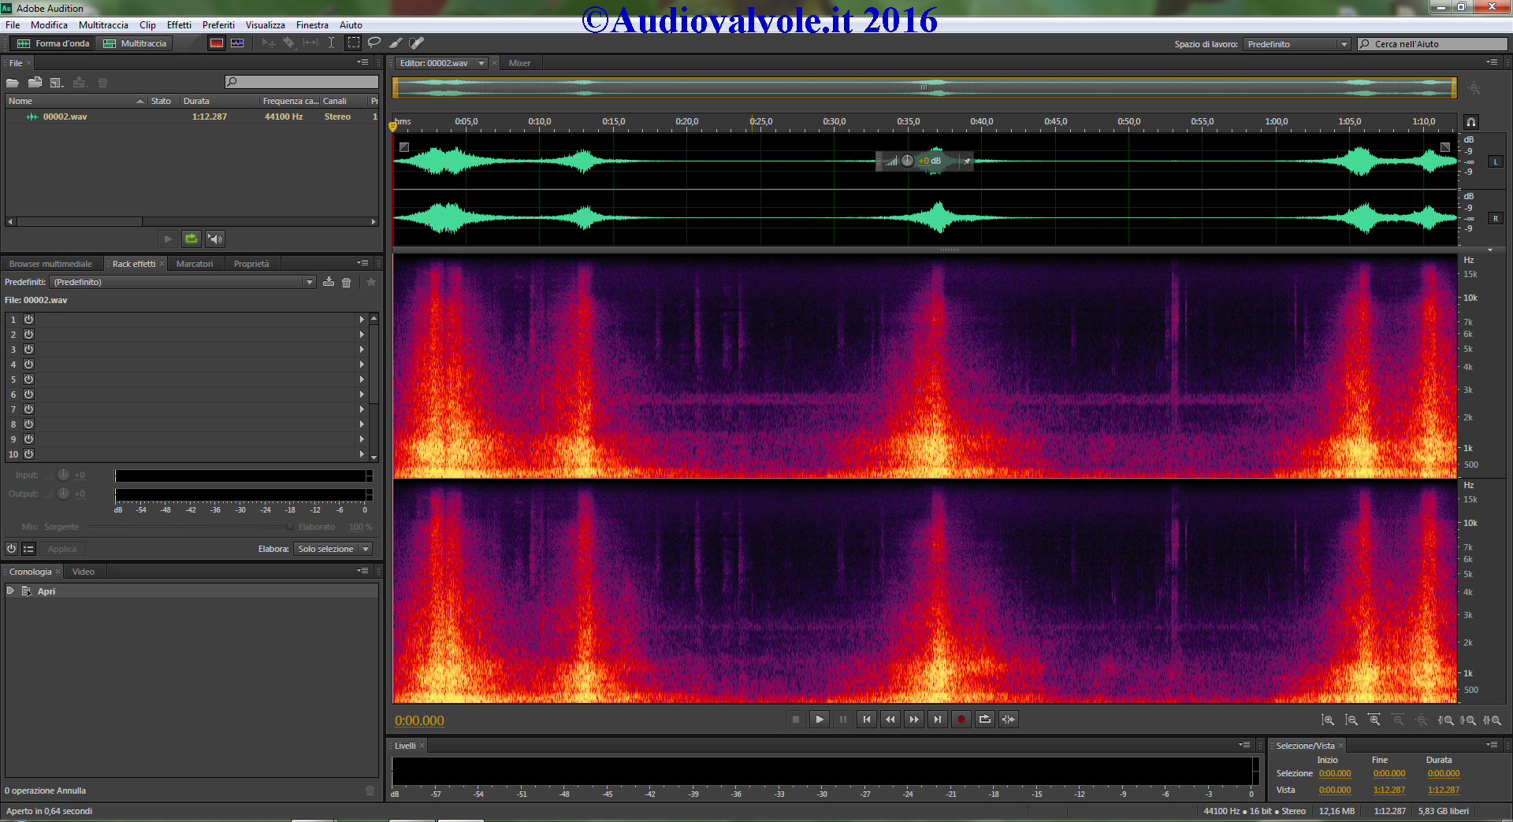Viewport: 1513px width, 822px height.
Task: Toggle the spectral pitch display icon
Action: tap(237, 43)
